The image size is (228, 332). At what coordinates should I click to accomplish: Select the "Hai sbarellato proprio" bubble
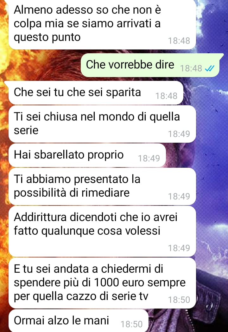[x=87, y=155]
